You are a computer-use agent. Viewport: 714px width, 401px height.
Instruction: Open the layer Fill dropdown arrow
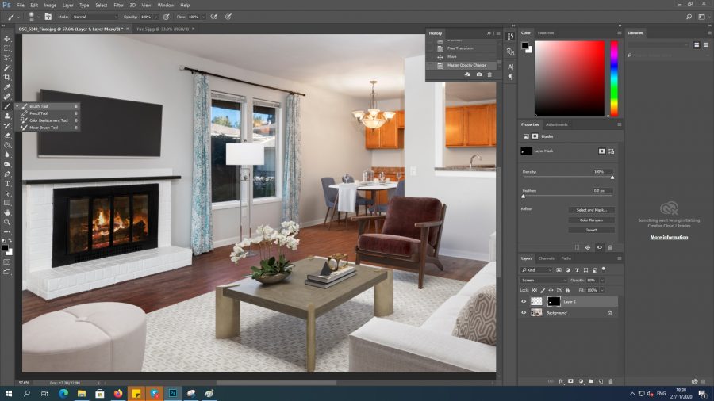point(602,290)
